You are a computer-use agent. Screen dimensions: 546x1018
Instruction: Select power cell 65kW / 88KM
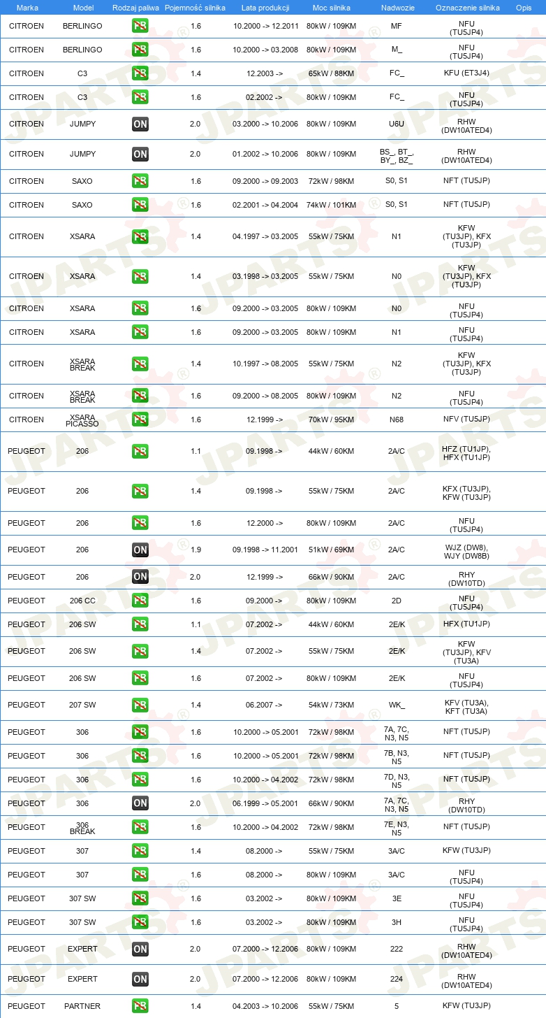[332, 73]
